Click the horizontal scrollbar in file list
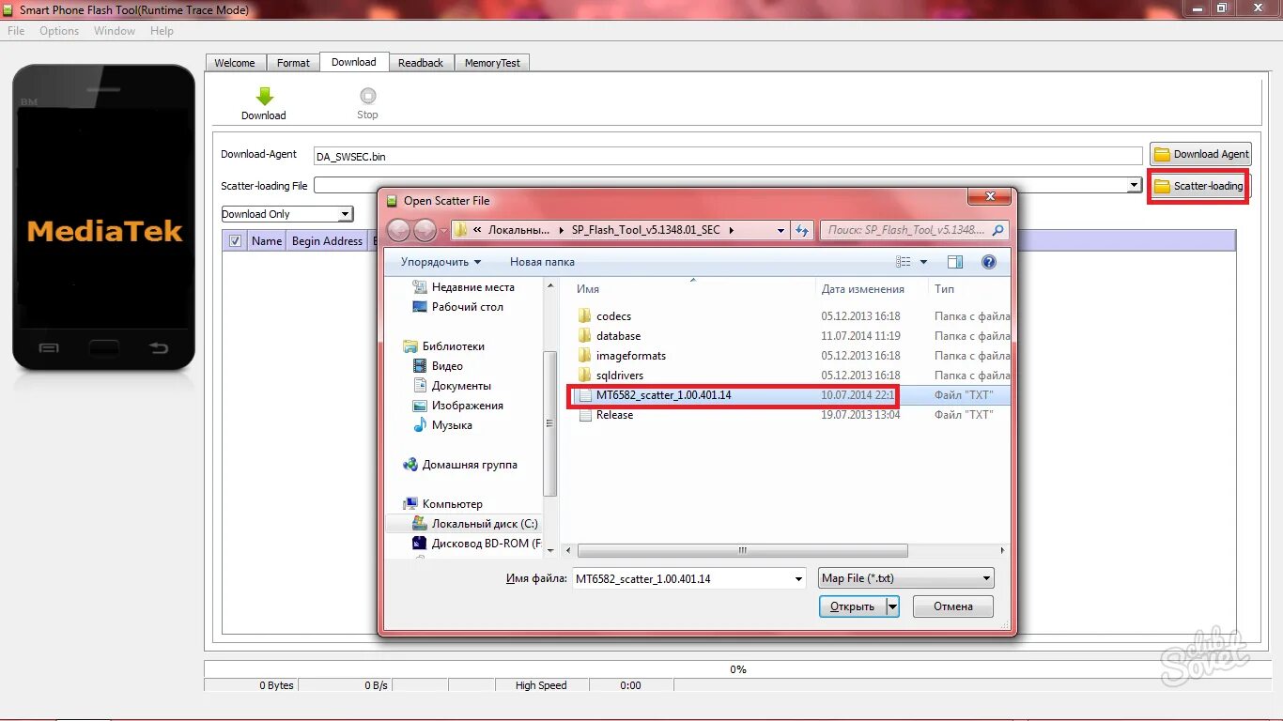The width and height of the screenshot is (1283, 721). (x=742, y=551)
